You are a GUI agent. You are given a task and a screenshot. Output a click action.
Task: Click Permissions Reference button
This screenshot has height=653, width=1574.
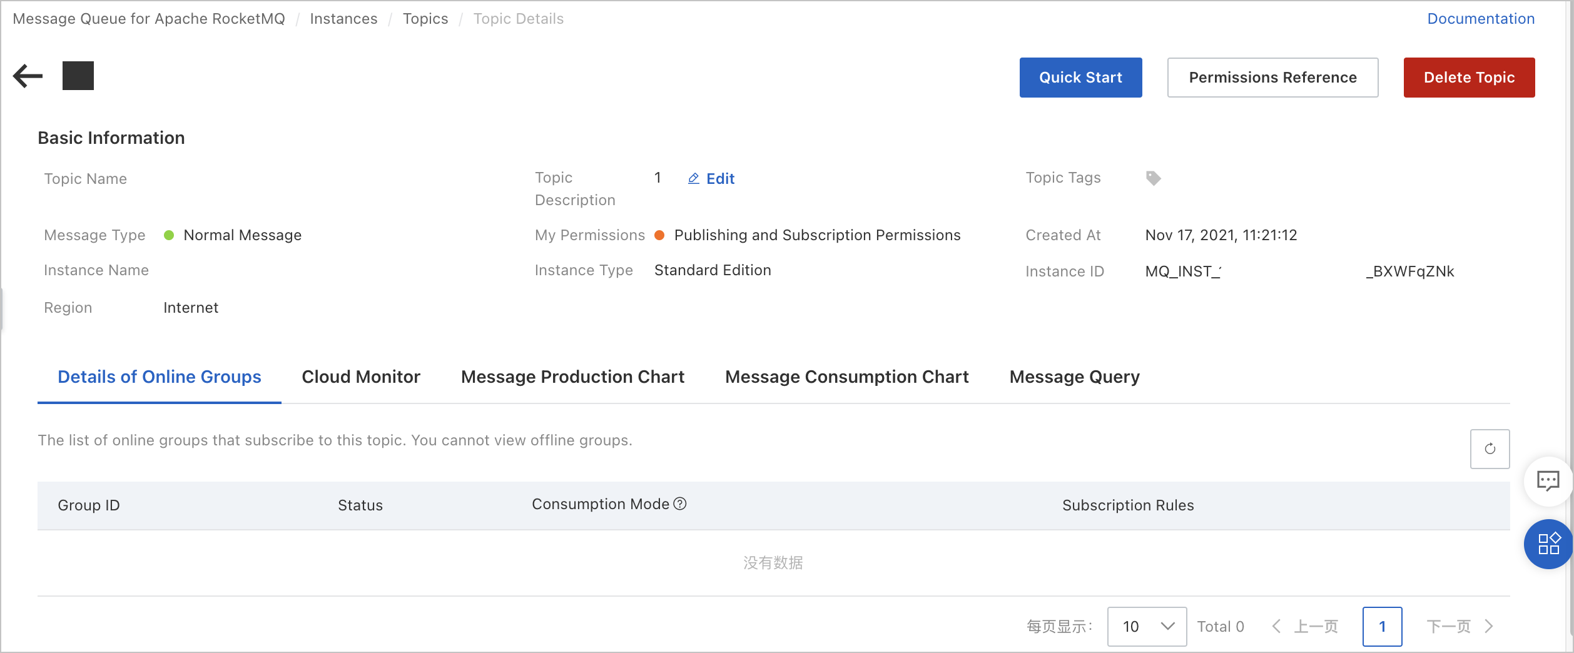point(1272,78)
